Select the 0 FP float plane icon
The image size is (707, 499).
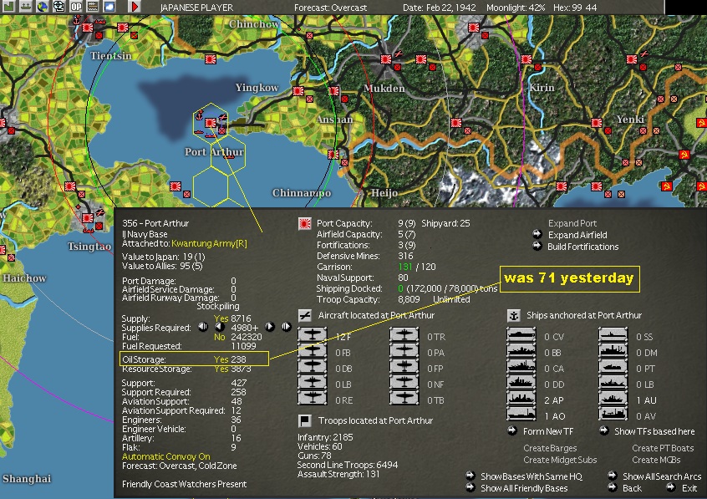(x=404, y=368)
